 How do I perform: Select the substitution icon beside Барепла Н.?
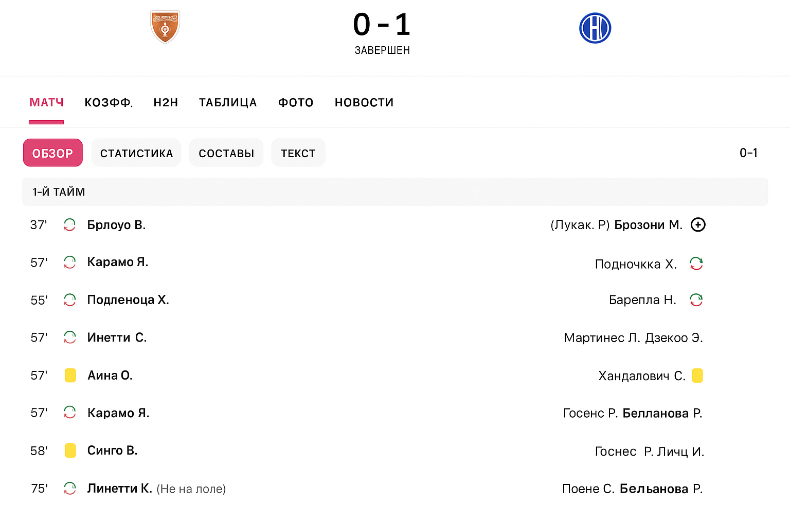click(x=697, y=299)
